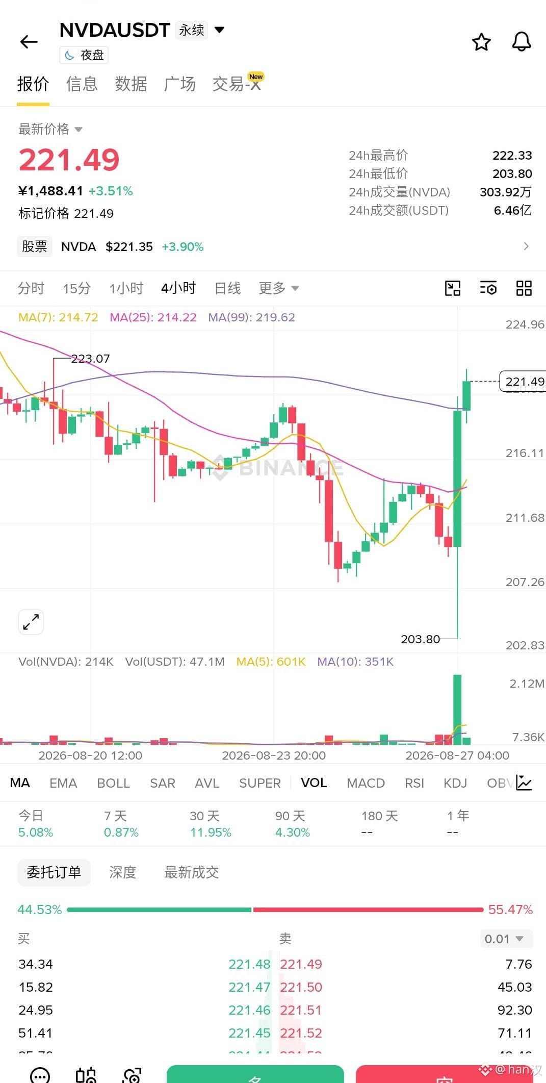This screenshot has height=1083, width=546.
Task: Toggle the AVL indicator
Action: pos(206,783)
